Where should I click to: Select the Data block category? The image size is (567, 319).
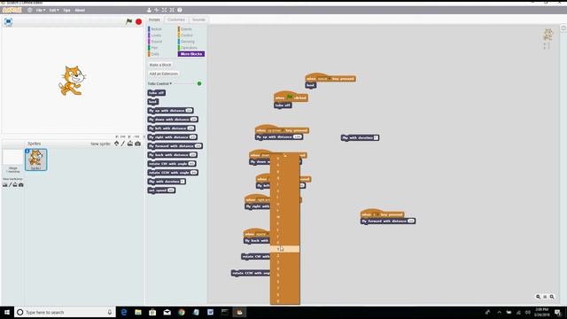[x=155, y=54]
